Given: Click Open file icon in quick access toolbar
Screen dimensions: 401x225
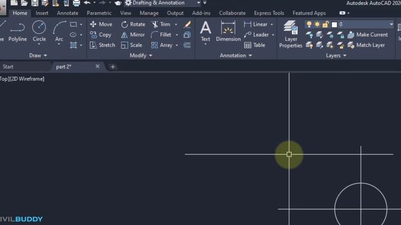Looking at the screenshot, I should pyautogui.click(x=24, y=3).
